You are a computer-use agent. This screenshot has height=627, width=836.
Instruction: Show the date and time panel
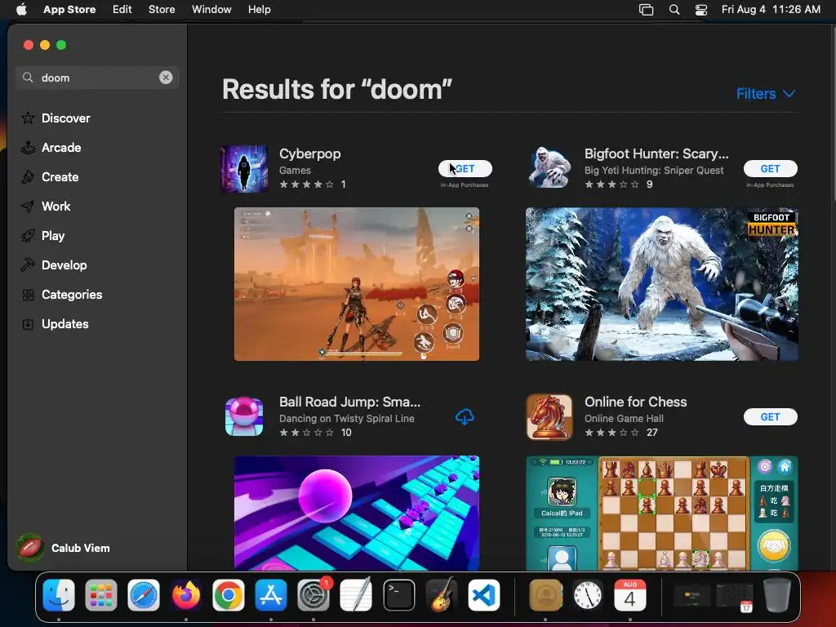pyautogui.click(x=771, y=10)
